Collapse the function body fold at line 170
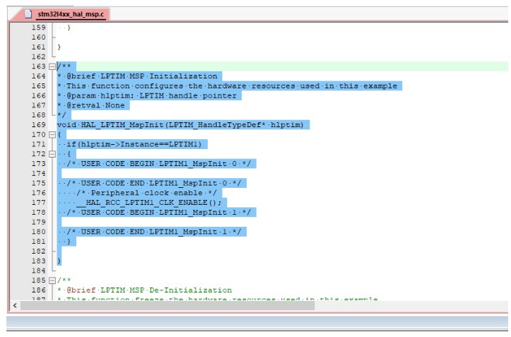The height and width of the screenshot is (337, 511). pos(52,135)
